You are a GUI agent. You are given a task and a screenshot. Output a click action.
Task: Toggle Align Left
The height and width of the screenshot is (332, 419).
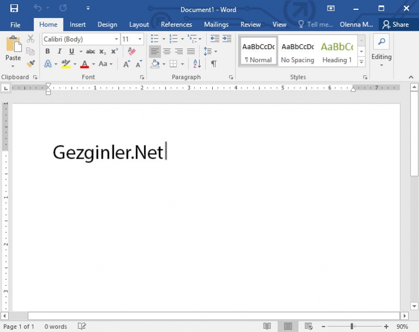tap(155, 51)
